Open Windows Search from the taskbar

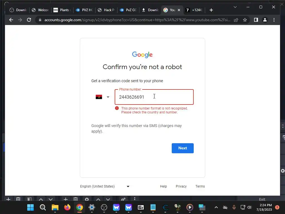(43, 207)
